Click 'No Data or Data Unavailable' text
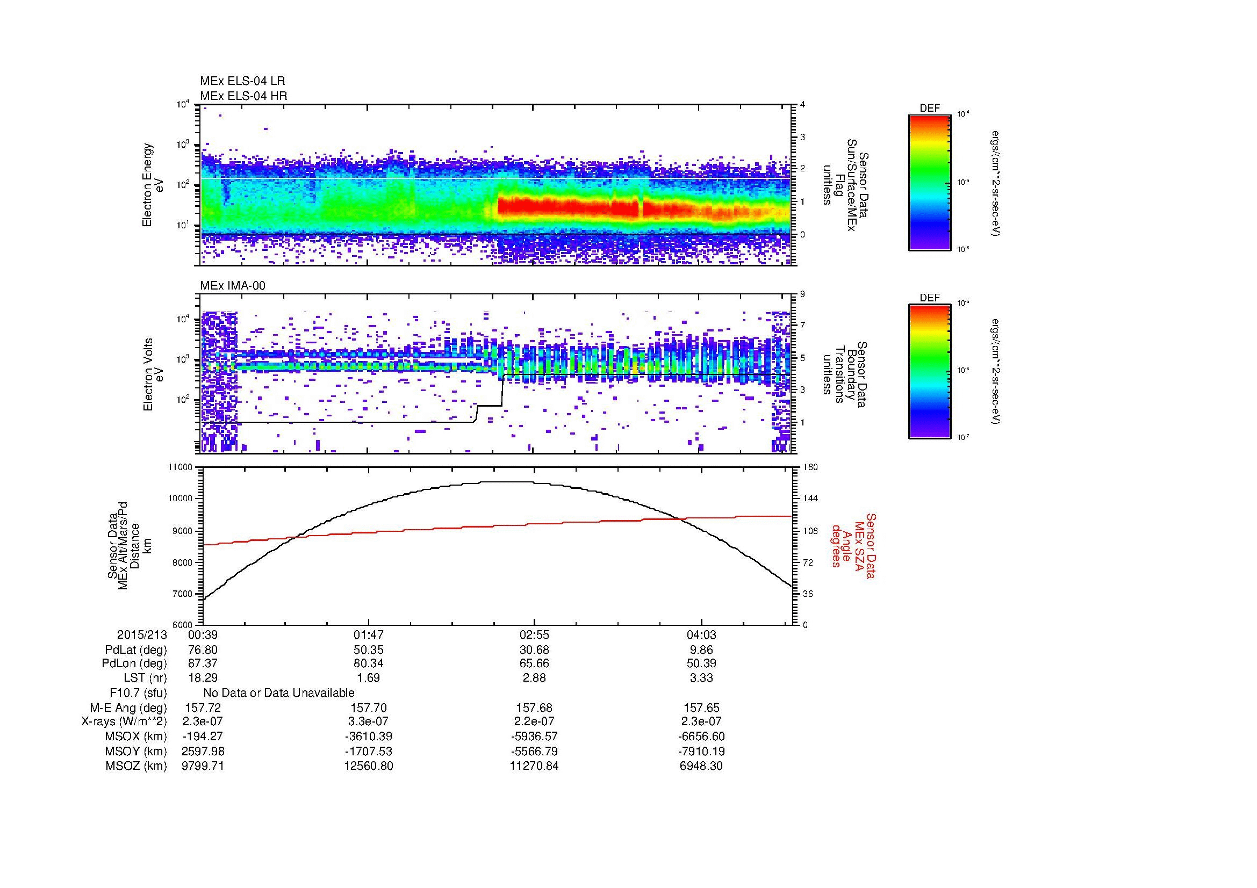This screenshot has height=888, width=1257. (279, 693)
